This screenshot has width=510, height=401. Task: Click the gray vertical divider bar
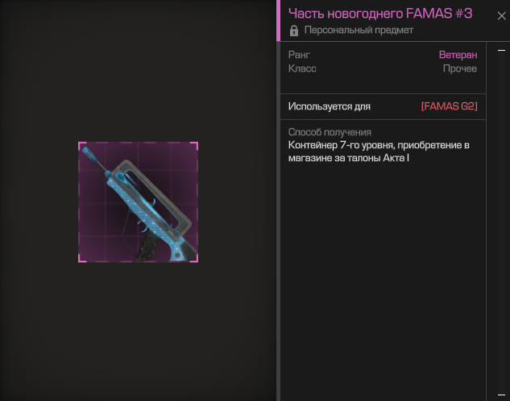(278, 221)
